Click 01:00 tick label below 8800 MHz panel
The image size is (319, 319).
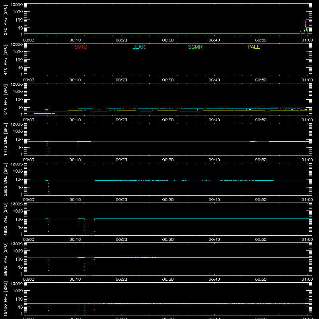307,280
